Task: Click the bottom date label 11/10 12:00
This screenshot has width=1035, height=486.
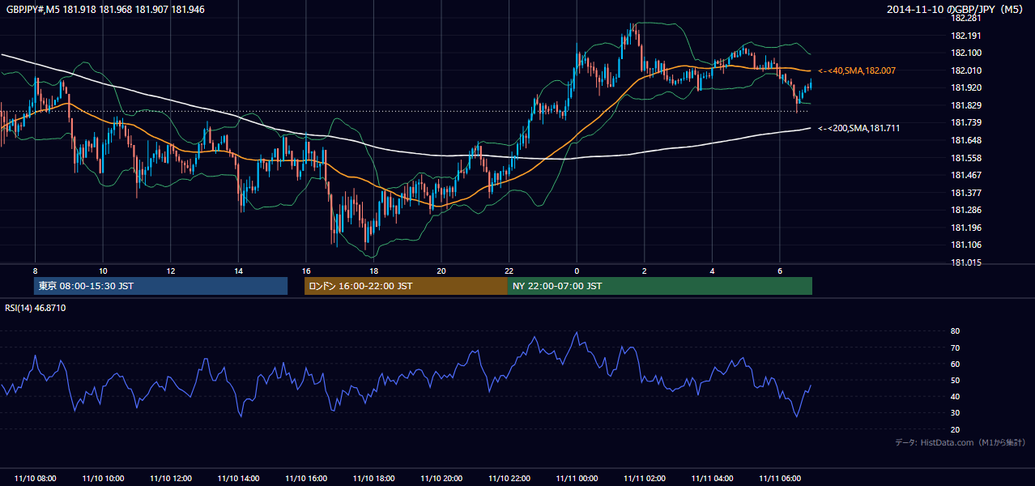Action: (171, 479)
